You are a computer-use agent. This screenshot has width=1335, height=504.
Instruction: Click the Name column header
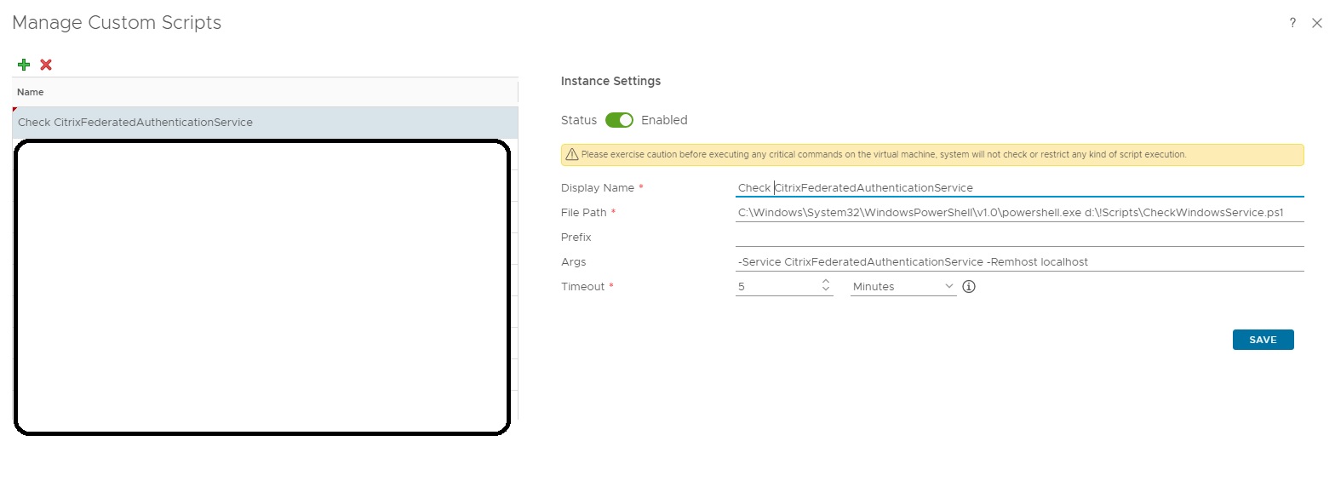click(31, 92)
